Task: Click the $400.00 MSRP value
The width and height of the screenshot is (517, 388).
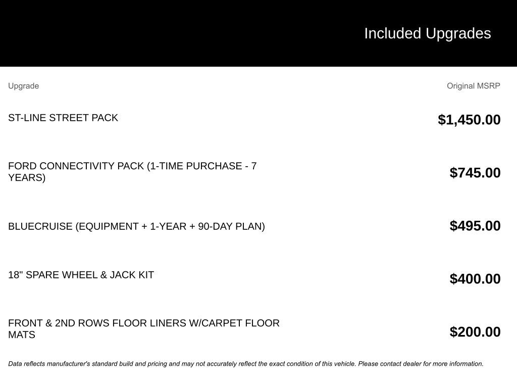Action: click(x=475, y=279)
